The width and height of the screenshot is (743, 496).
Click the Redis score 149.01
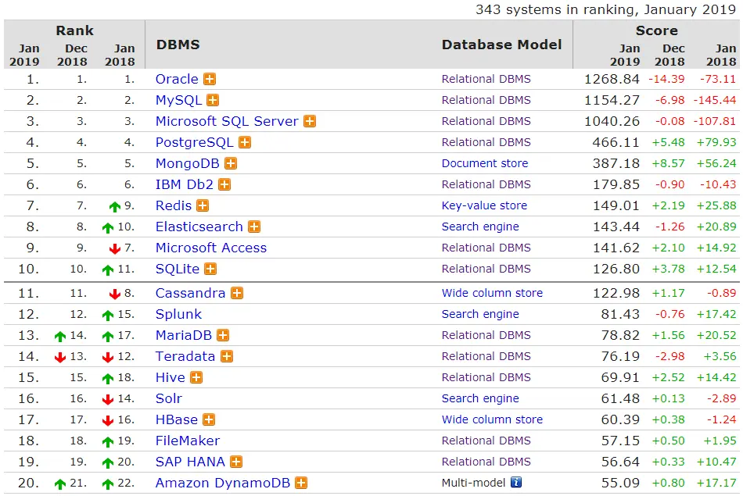coord(616,206)
